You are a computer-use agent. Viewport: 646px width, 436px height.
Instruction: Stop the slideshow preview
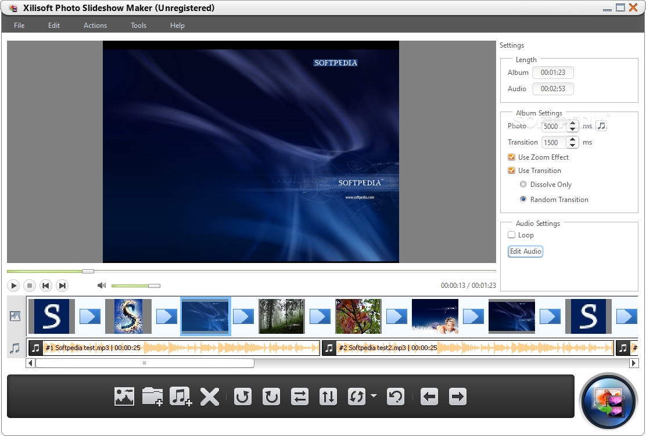[x=30, y=285]
